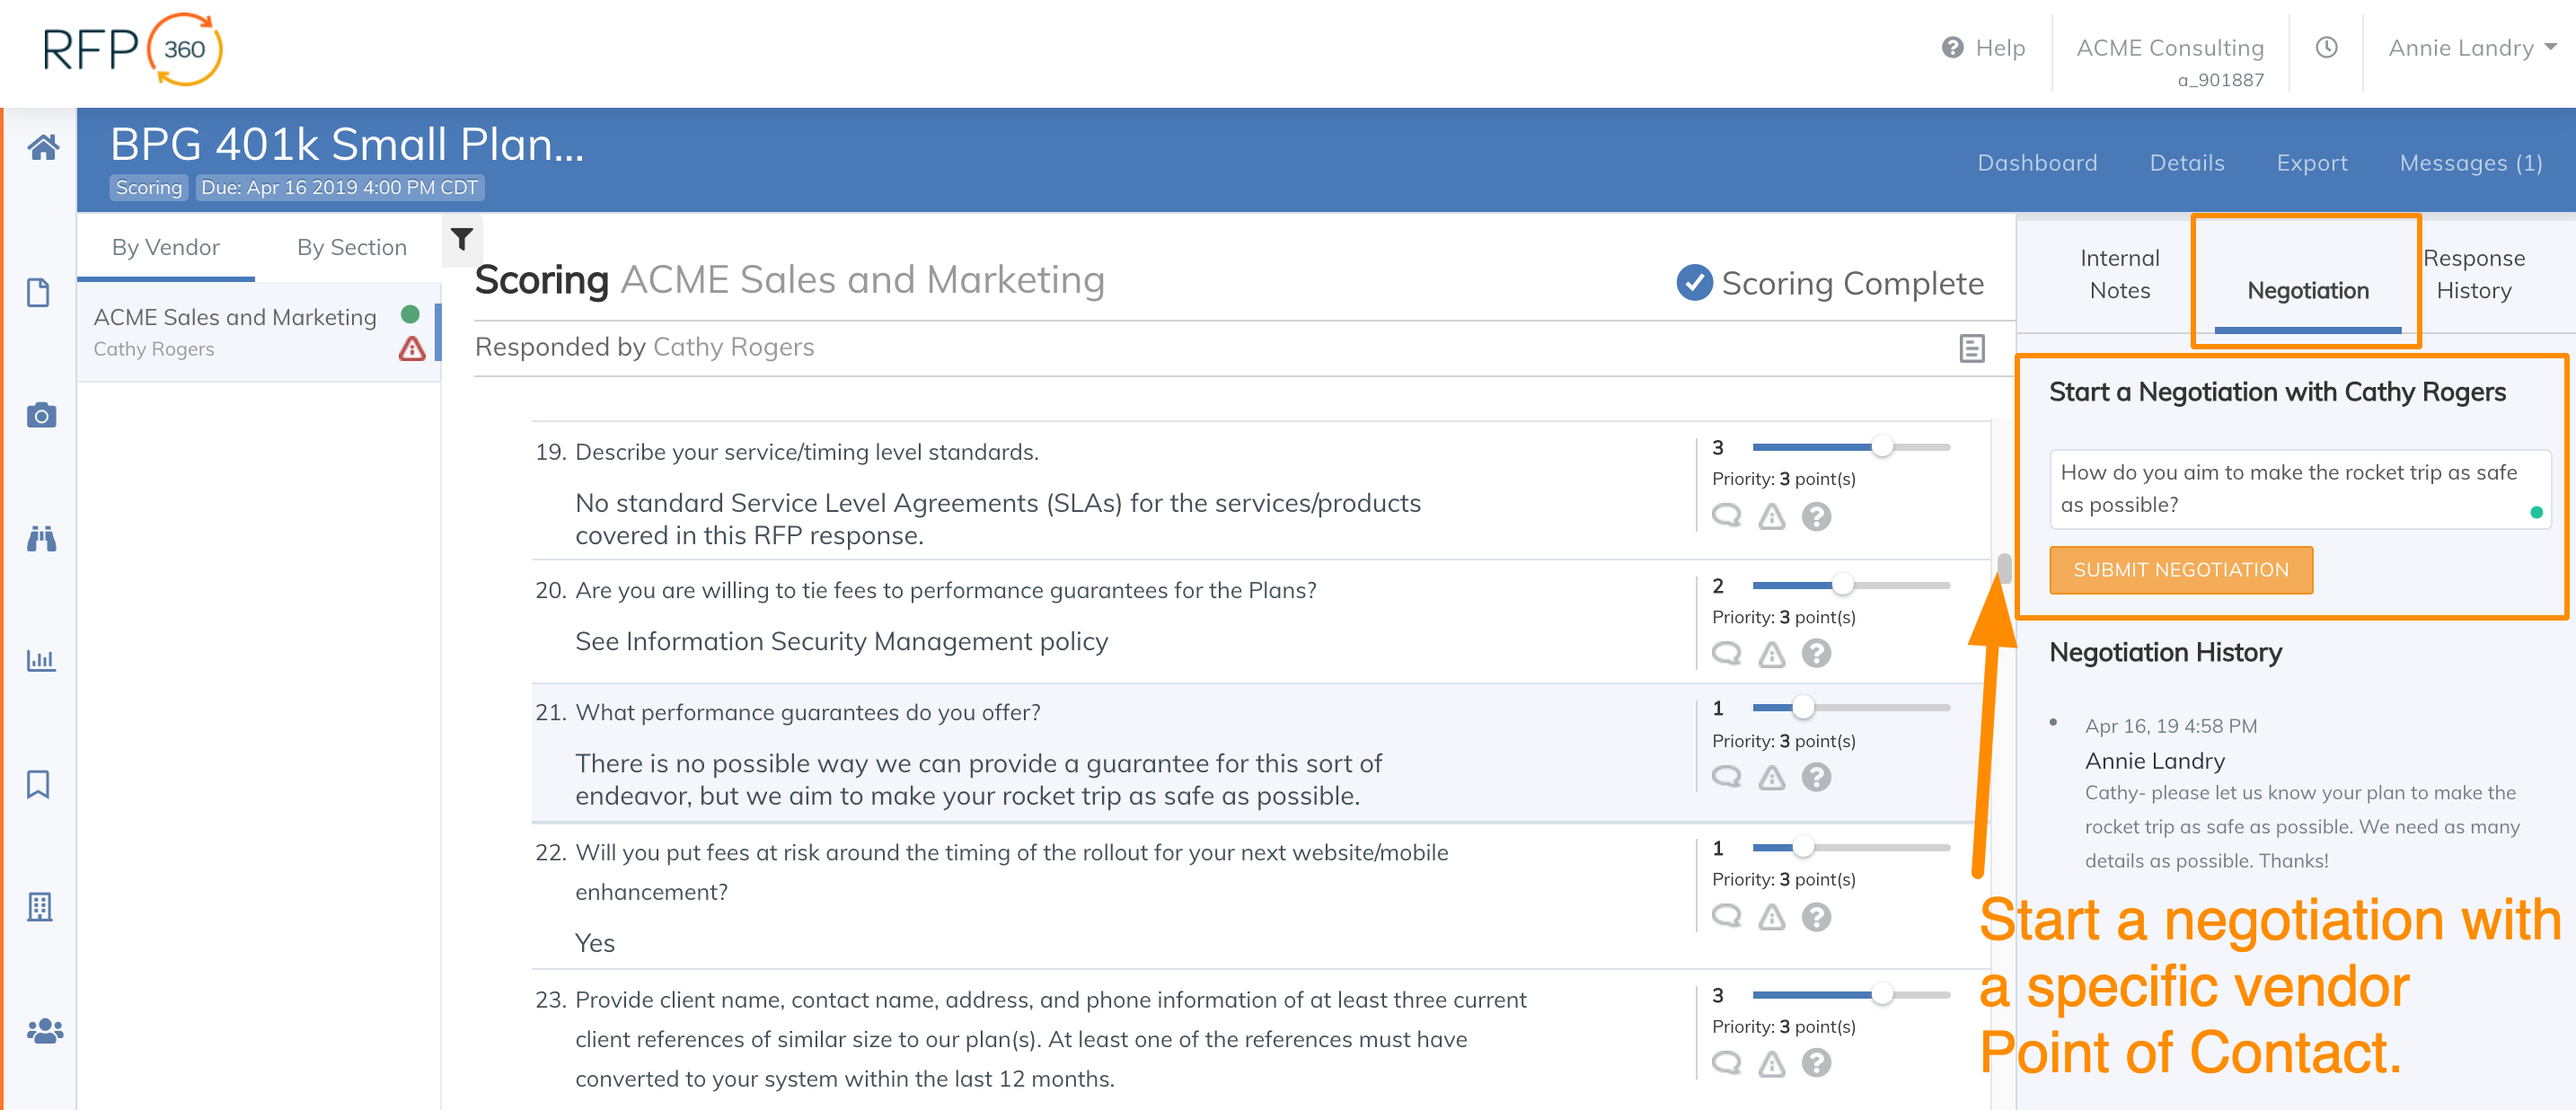Click the binoculars icon in sidebar
The width and height of the screenshot is (2576, 1110).
[41, 539]
